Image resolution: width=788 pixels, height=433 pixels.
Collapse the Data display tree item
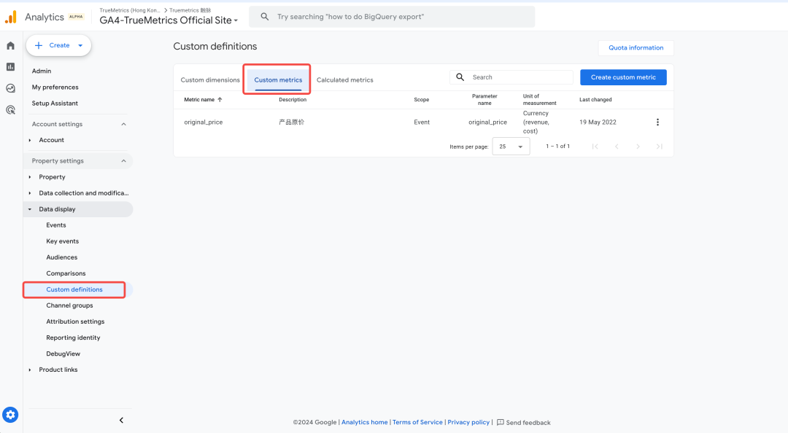[x=30, y=209]
